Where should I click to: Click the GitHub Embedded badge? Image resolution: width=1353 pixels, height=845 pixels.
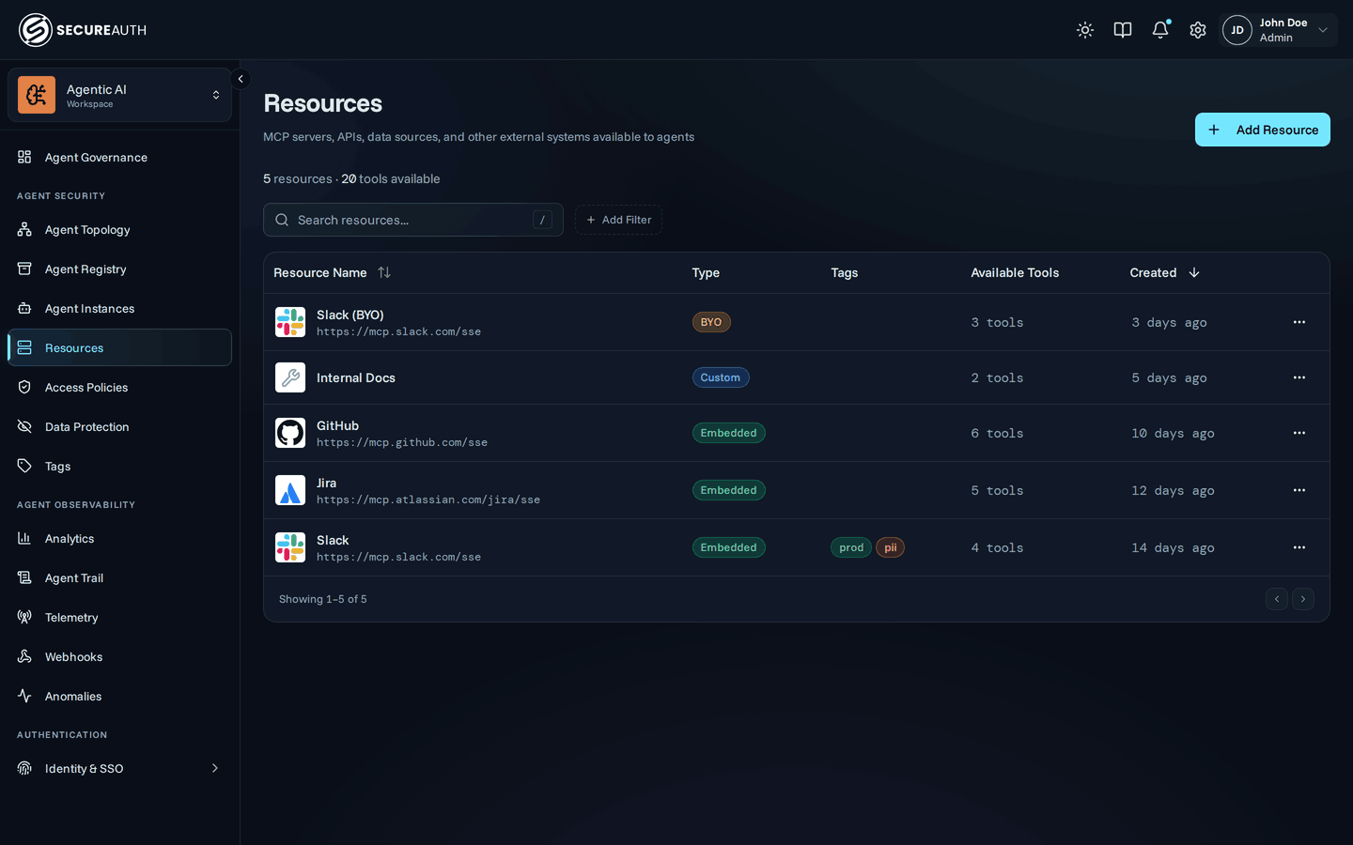pyautogui.click(x=729, y=433)
